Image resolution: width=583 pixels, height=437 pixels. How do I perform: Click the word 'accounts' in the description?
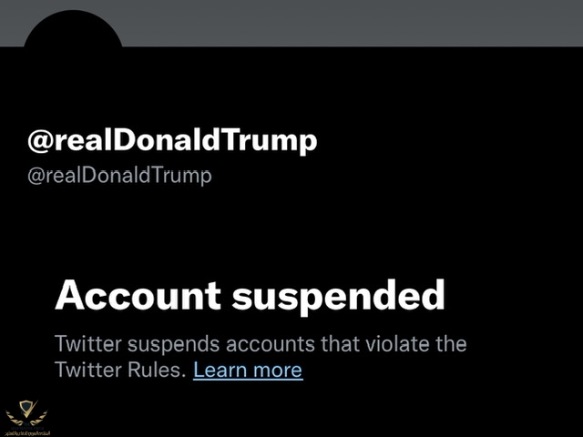coord(271,344)
